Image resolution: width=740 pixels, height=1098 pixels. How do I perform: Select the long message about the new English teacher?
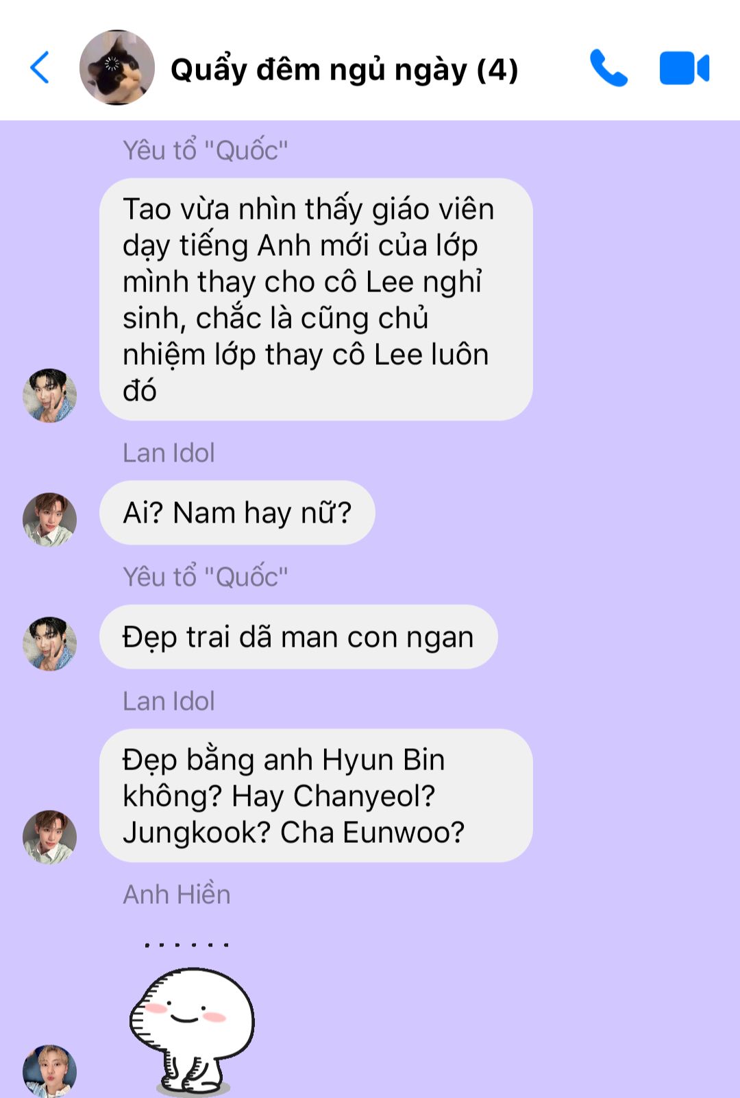(x=316, y=299)
